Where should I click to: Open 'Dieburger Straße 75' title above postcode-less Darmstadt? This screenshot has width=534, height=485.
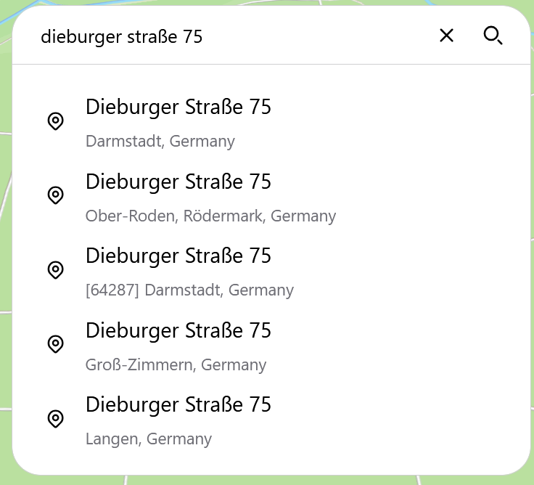pyautogui.click(x=178, y=107)
